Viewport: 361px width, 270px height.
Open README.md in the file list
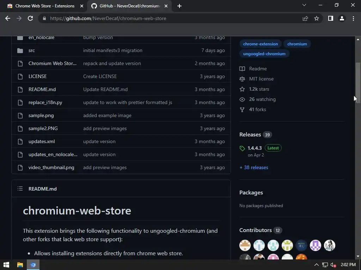[42, 90]
